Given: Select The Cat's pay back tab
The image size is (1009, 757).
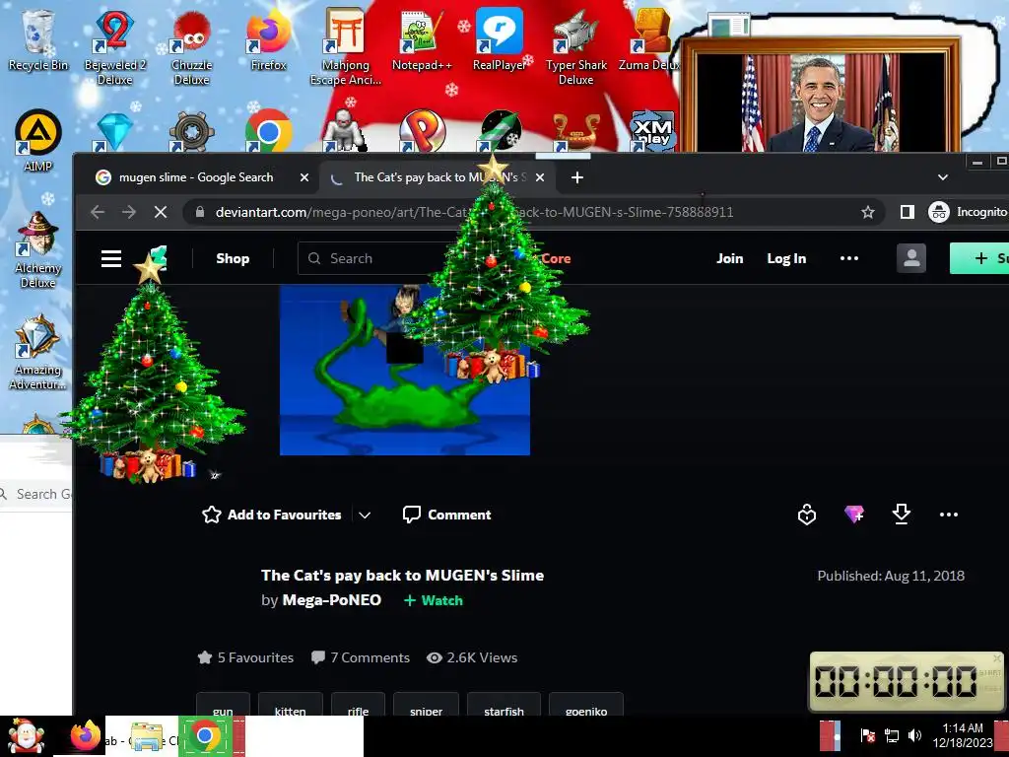Looking at the screenshot, I should [436, 177].
